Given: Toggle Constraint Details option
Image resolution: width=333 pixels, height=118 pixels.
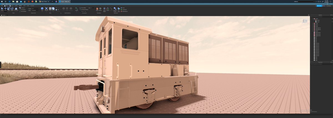Looking at the screenshot, I should (x=84, y=9).
